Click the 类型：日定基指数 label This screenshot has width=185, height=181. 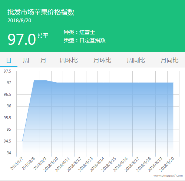[x=85, y=40]
